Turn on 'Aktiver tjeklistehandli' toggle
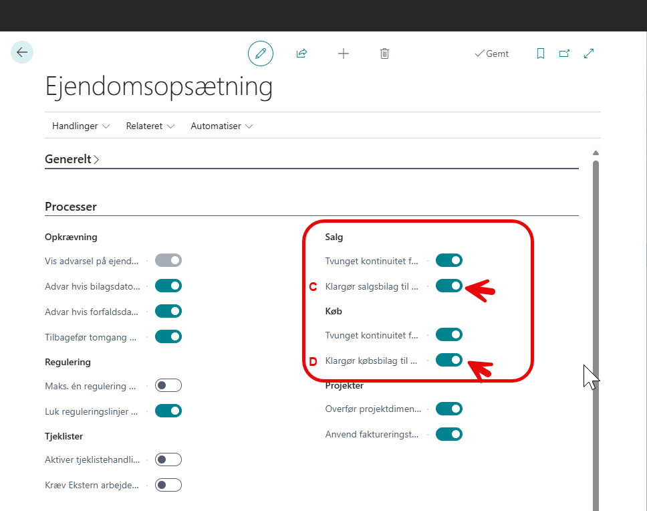The height and width of the screenshot is (511, 647). [168, 459]
